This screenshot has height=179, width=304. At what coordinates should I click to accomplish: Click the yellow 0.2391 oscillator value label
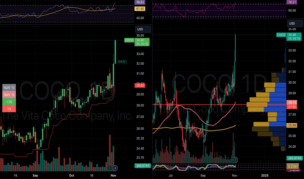293,167
